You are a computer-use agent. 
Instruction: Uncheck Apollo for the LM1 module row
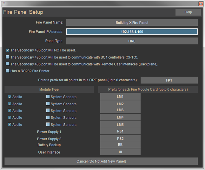(10, 97)
